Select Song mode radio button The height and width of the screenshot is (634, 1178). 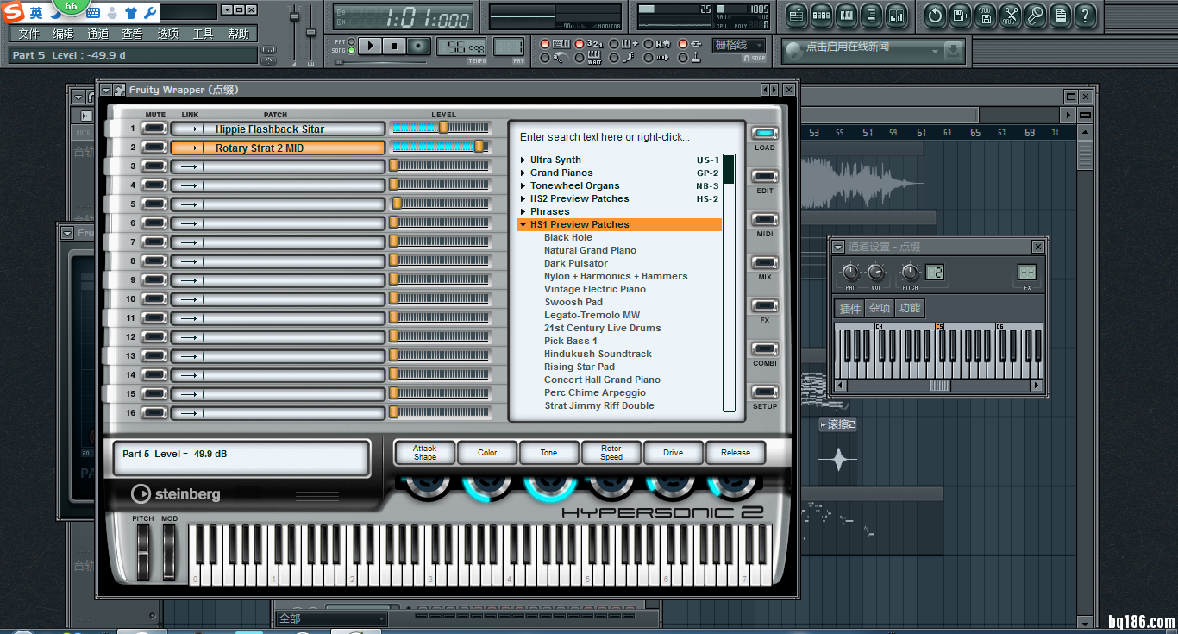point(352,51)
